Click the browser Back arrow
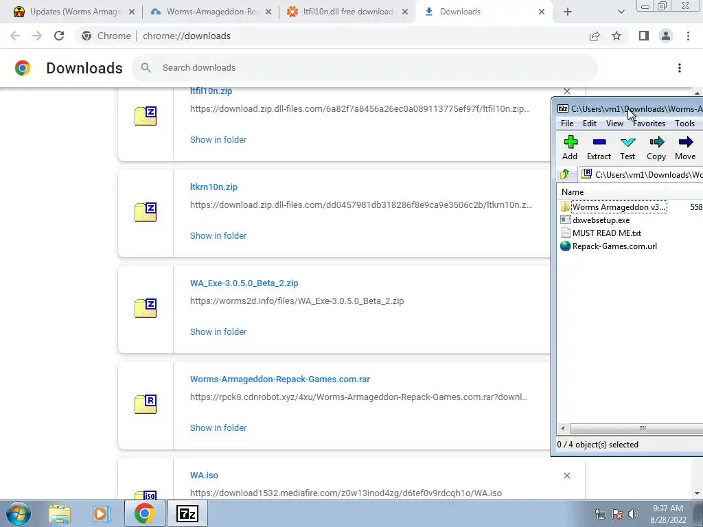The height and width of the screenshot is (527, 703). [x=15, y=36]
